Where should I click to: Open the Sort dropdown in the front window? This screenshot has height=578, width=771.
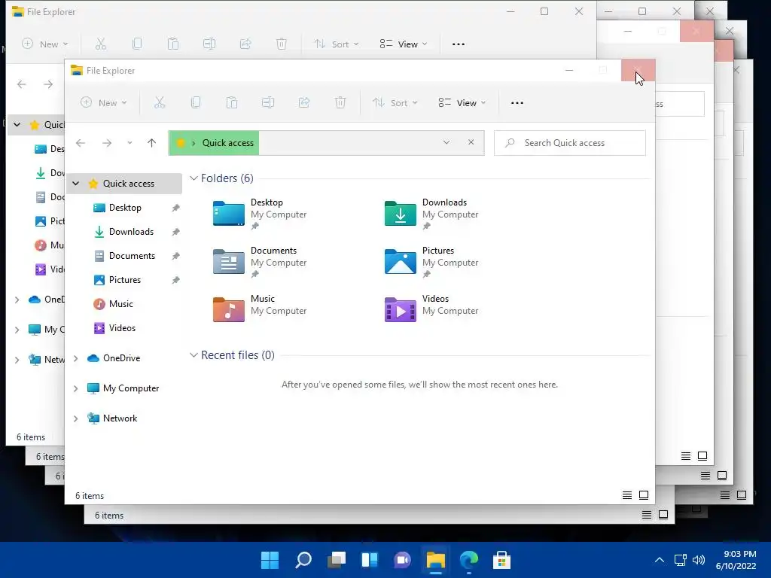[x=395, y=102]
